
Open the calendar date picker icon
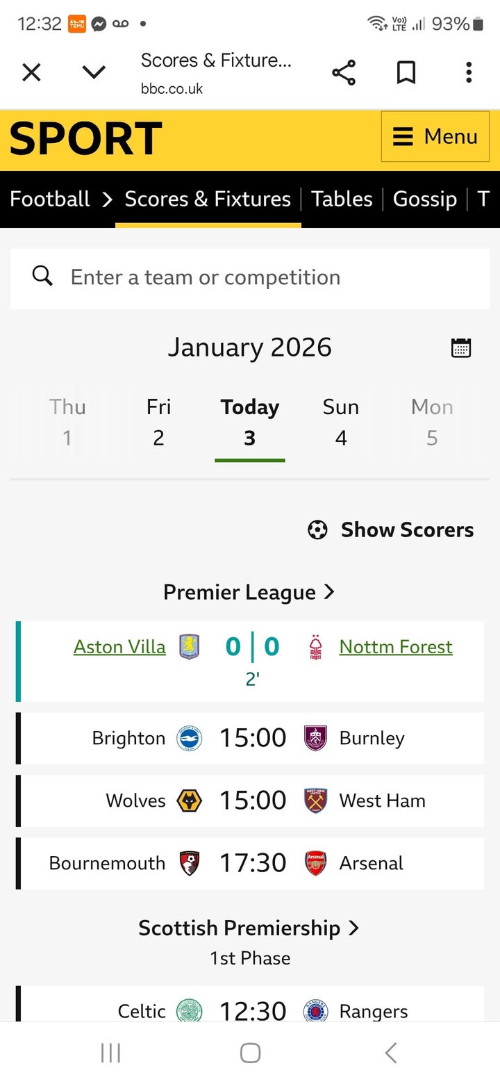pos(461,347)
